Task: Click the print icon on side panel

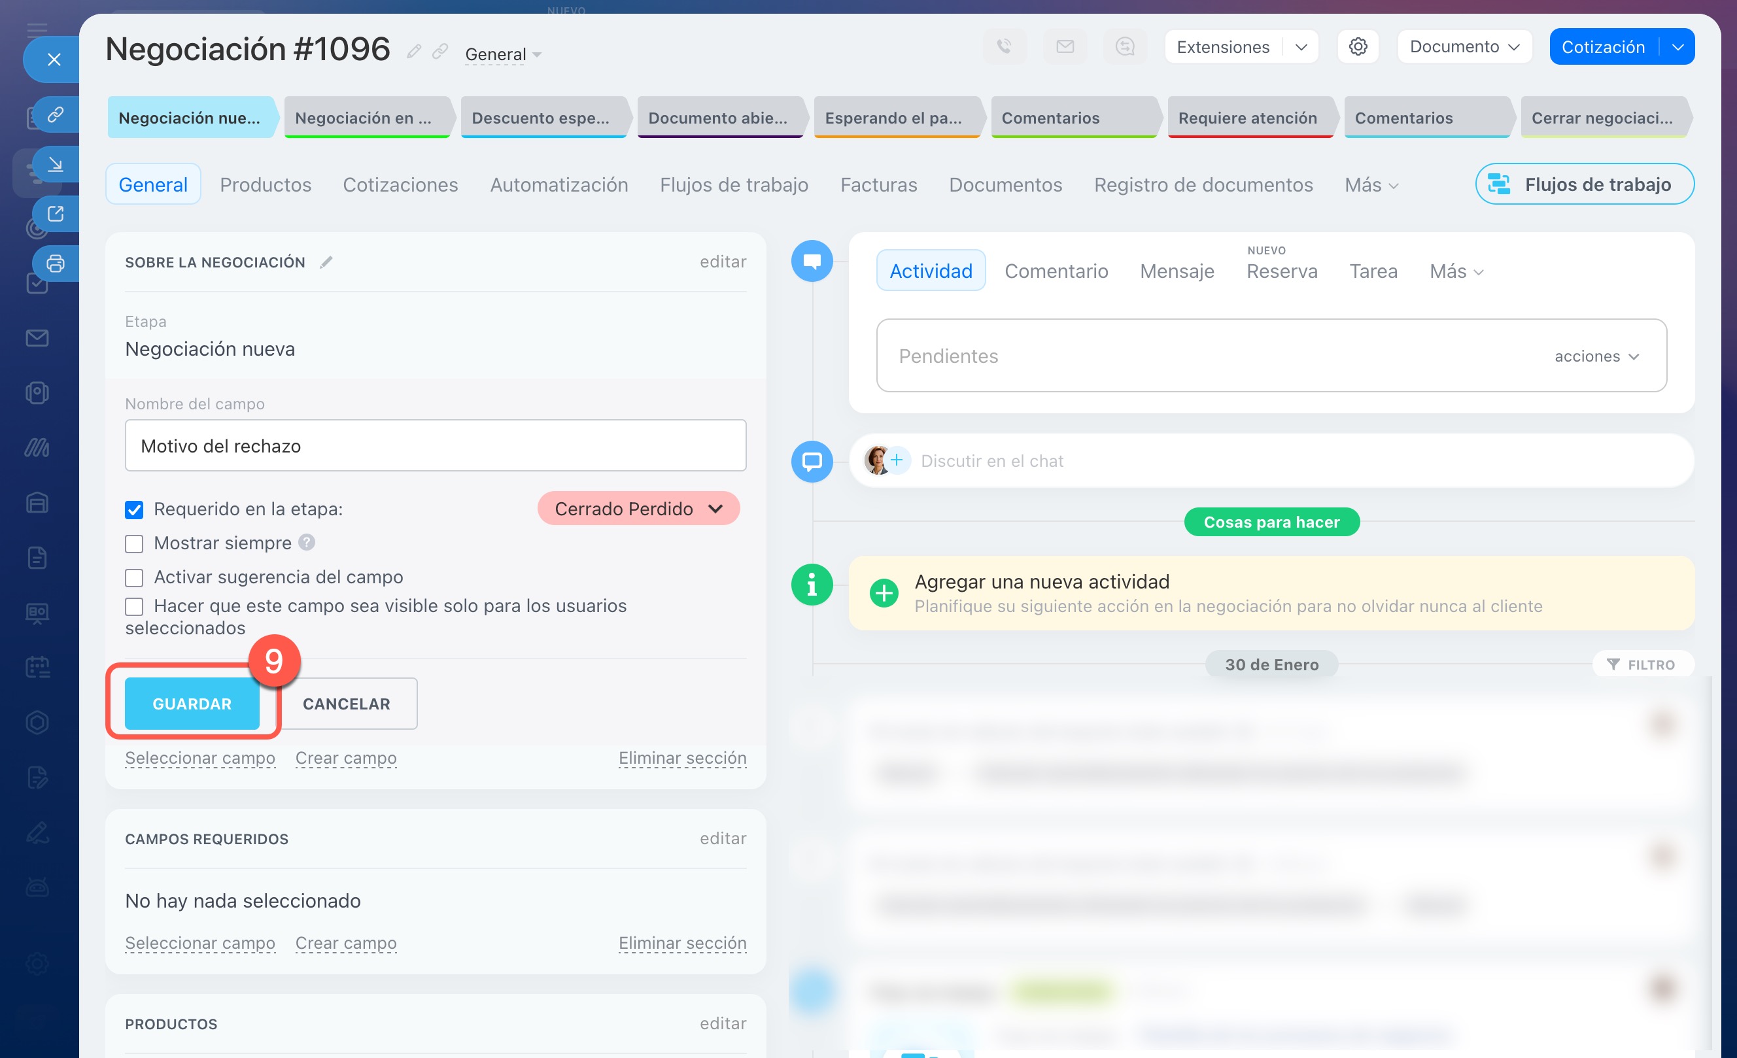Action: [55, 264]
